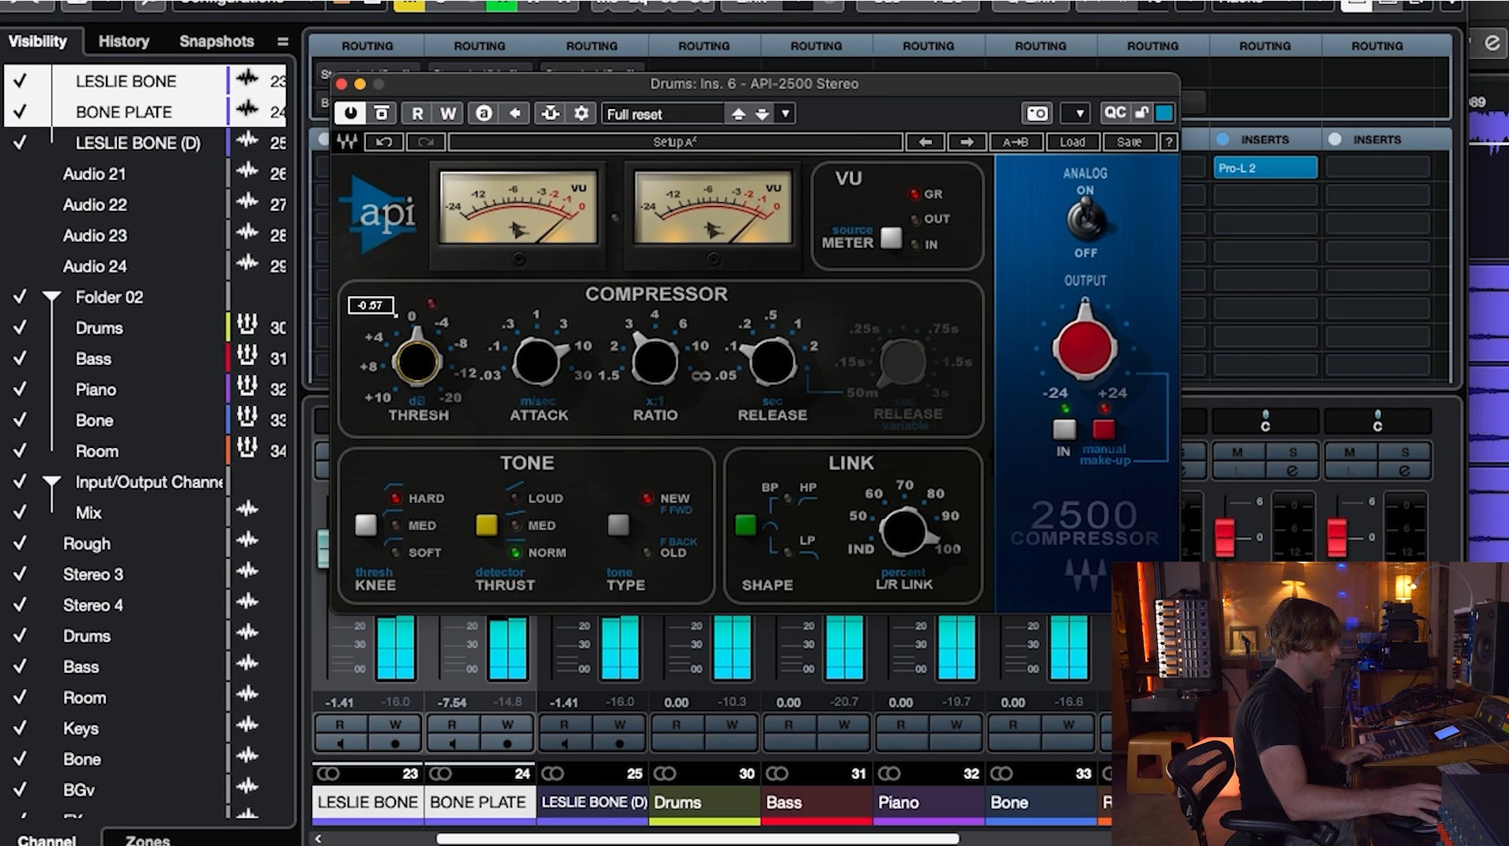Collapse the Input/Output Channels tree expander
Viewport: 1509px width, 846px height.
[x=51, y=482]
